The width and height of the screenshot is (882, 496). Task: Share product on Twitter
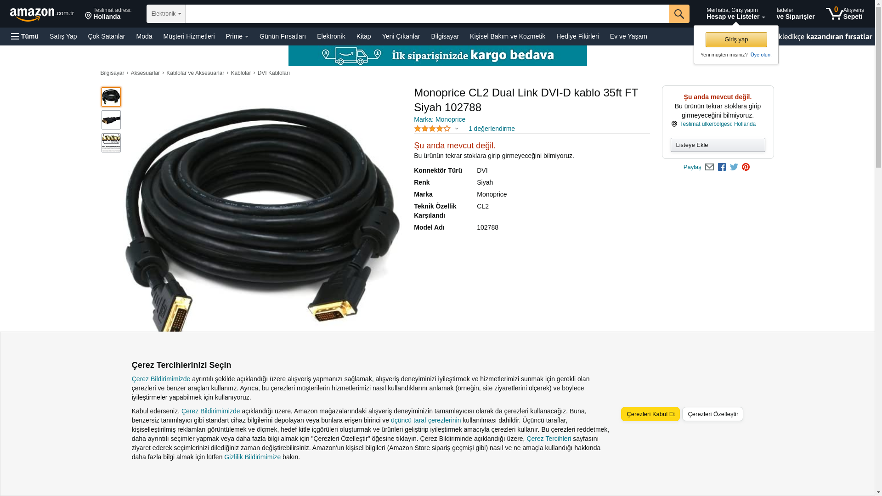point(734,167)
